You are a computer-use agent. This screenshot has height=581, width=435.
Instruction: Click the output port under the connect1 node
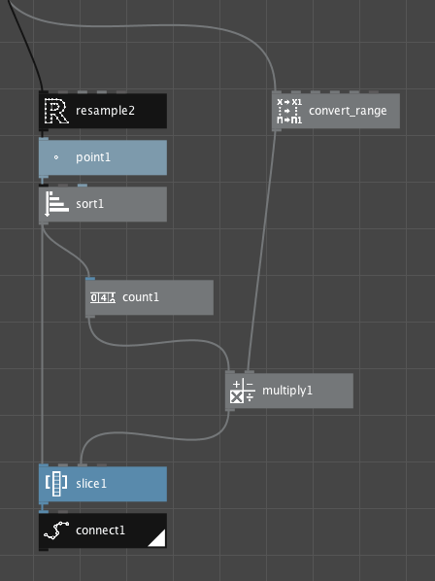[44, 550]
